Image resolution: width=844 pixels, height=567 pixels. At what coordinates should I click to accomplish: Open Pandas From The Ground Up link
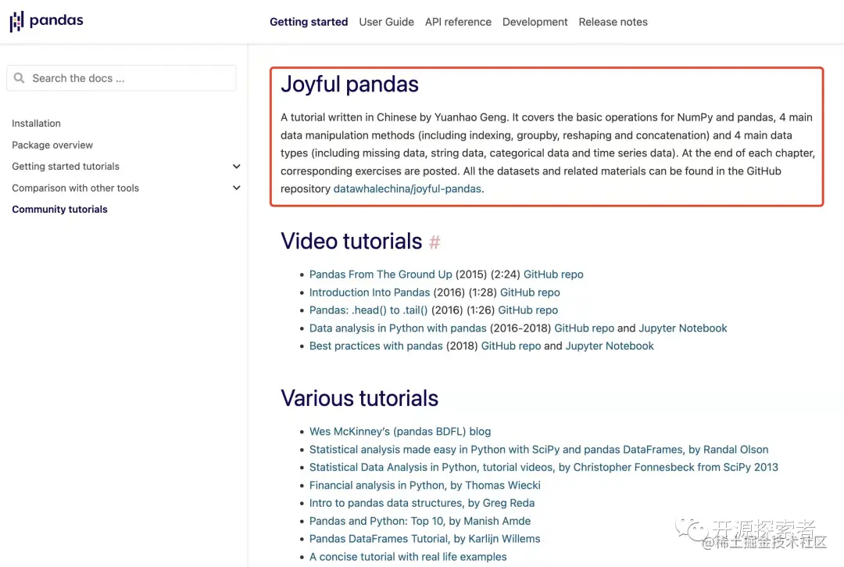[x=381, y=275]
